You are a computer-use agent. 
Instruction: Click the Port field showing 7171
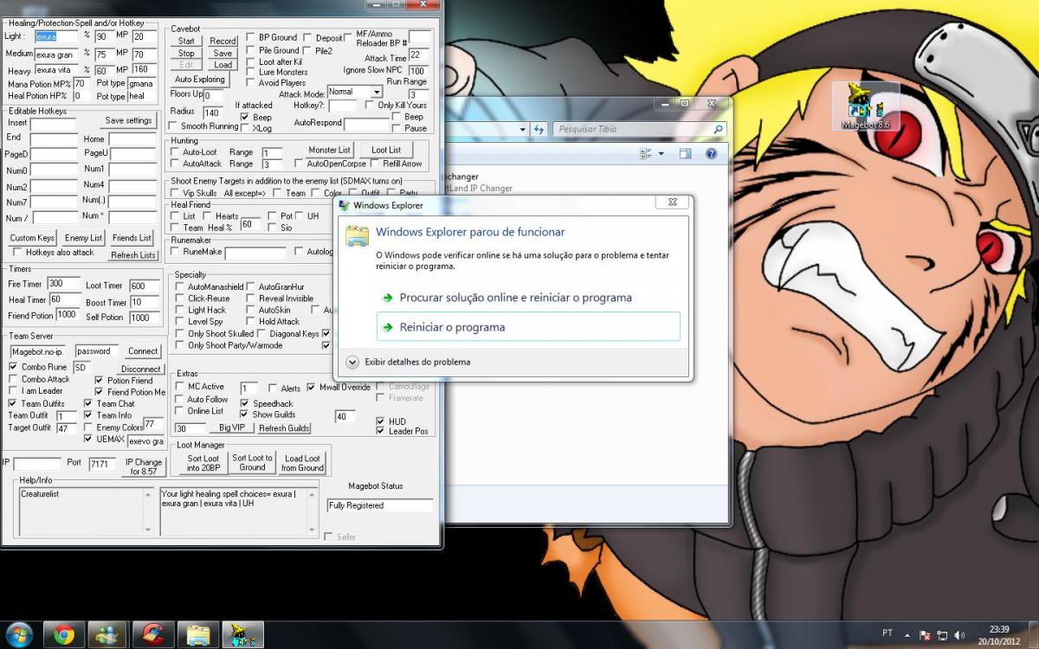pos(100,464)
